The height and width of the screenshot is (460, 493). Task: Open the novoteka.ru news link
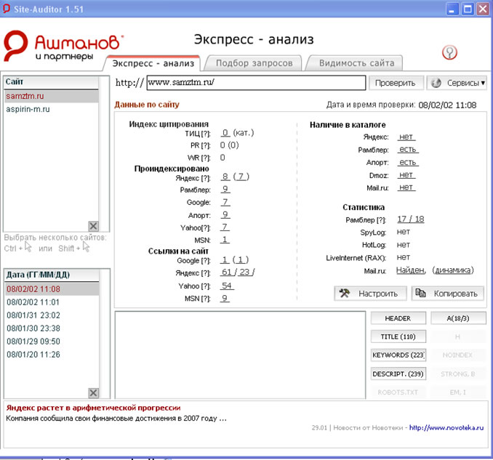[x=446, y=428]
